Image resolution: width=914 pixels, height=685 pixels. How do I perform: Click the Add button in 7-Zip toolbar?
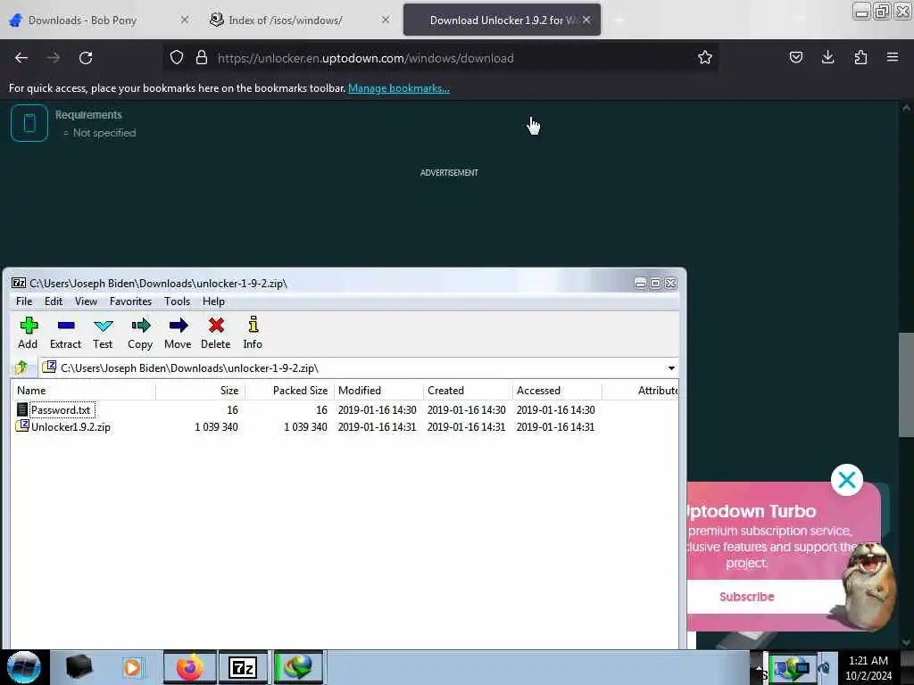tap(28, 334)
